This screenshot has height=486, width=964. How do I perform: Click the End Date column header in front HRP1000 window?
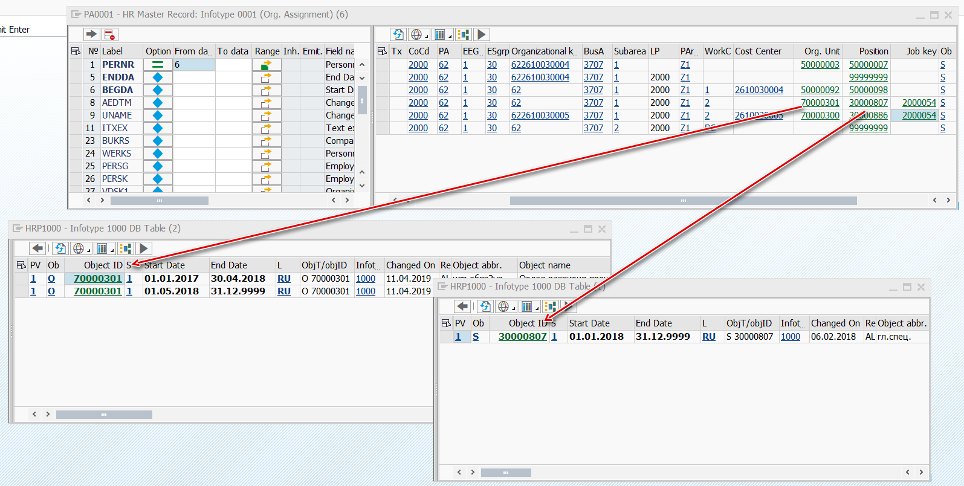click(667, 323)
